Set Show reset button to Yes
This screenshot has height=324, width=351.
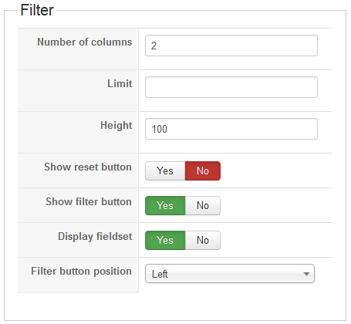[165, 170]
